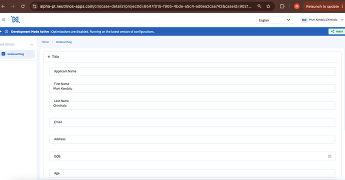Go back using the browser back arrow
The height and width of the screenshot is (180, 345).
click(x=3, y=6)
